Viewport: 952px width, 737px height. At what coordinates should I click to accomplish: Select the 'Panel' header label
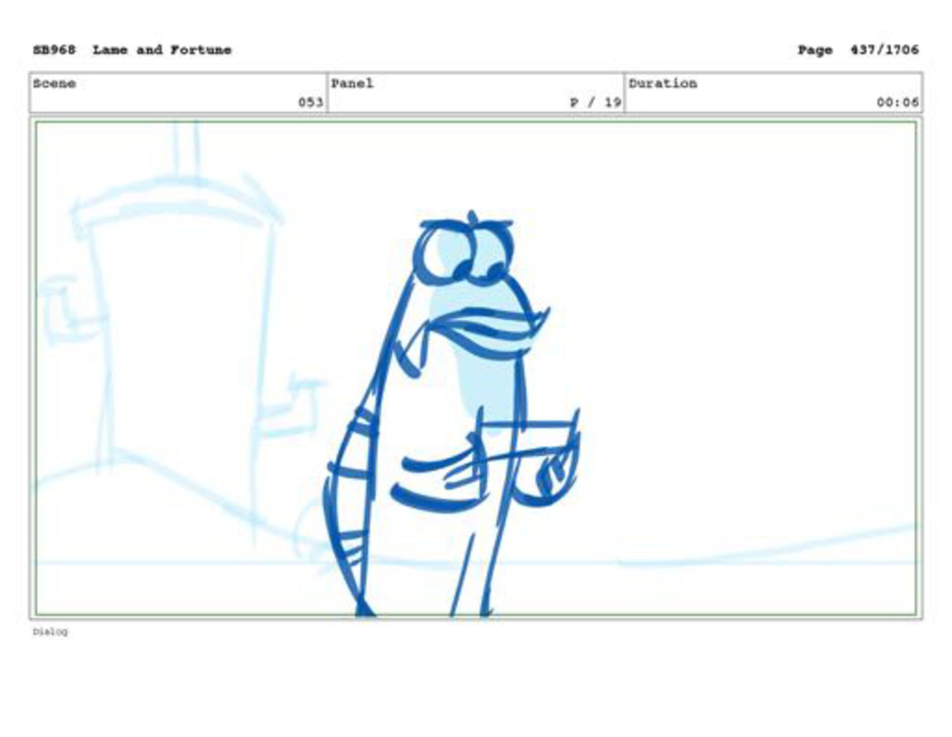pyautogui.click(x=352, y=83)
